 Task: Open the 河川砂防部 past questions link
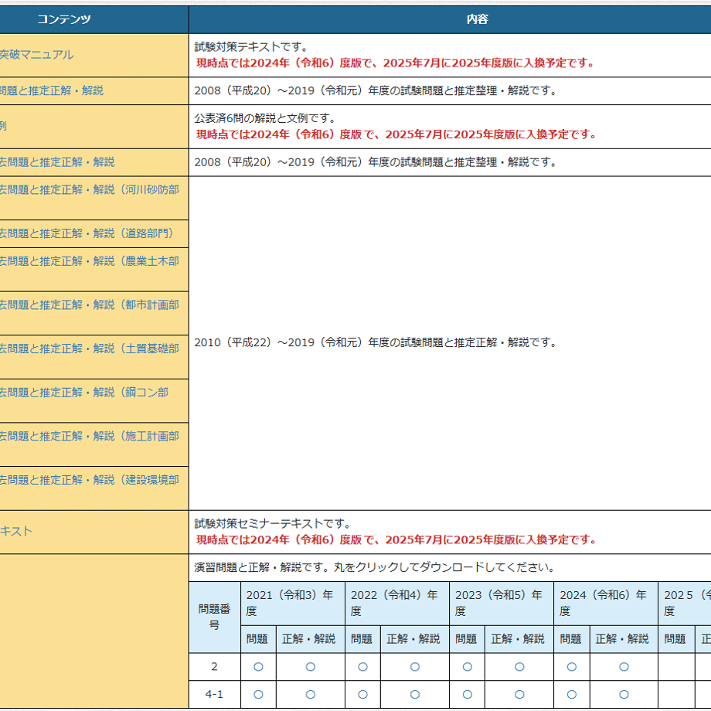pyautogui.click(x=90, y=189)
